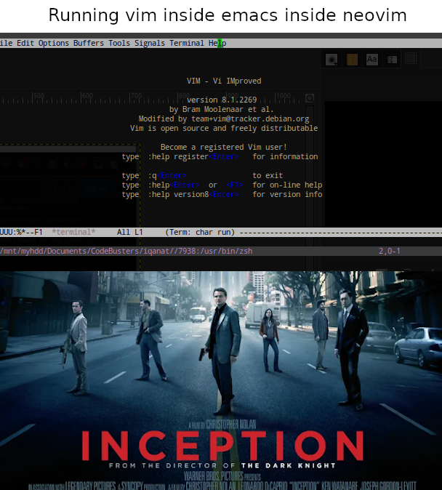Switch to the Document History dock tab
The height and width of the screenshot is (490, 442).
392,59
